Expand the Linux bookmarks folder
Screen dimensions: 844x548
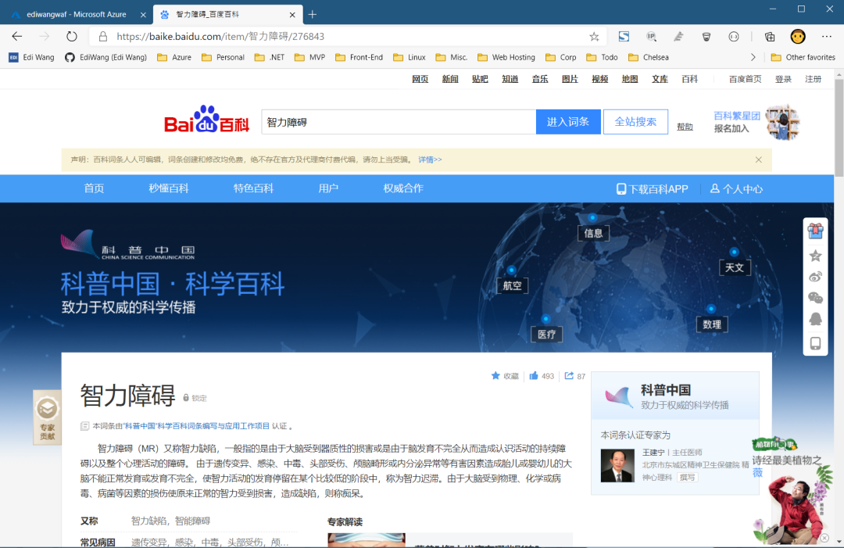point(409,57)
